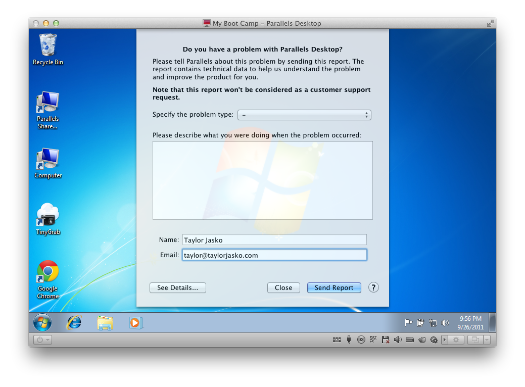525x387 pixels.
Task: Open the problem type dropdown
Action: (x=304, y=115)
